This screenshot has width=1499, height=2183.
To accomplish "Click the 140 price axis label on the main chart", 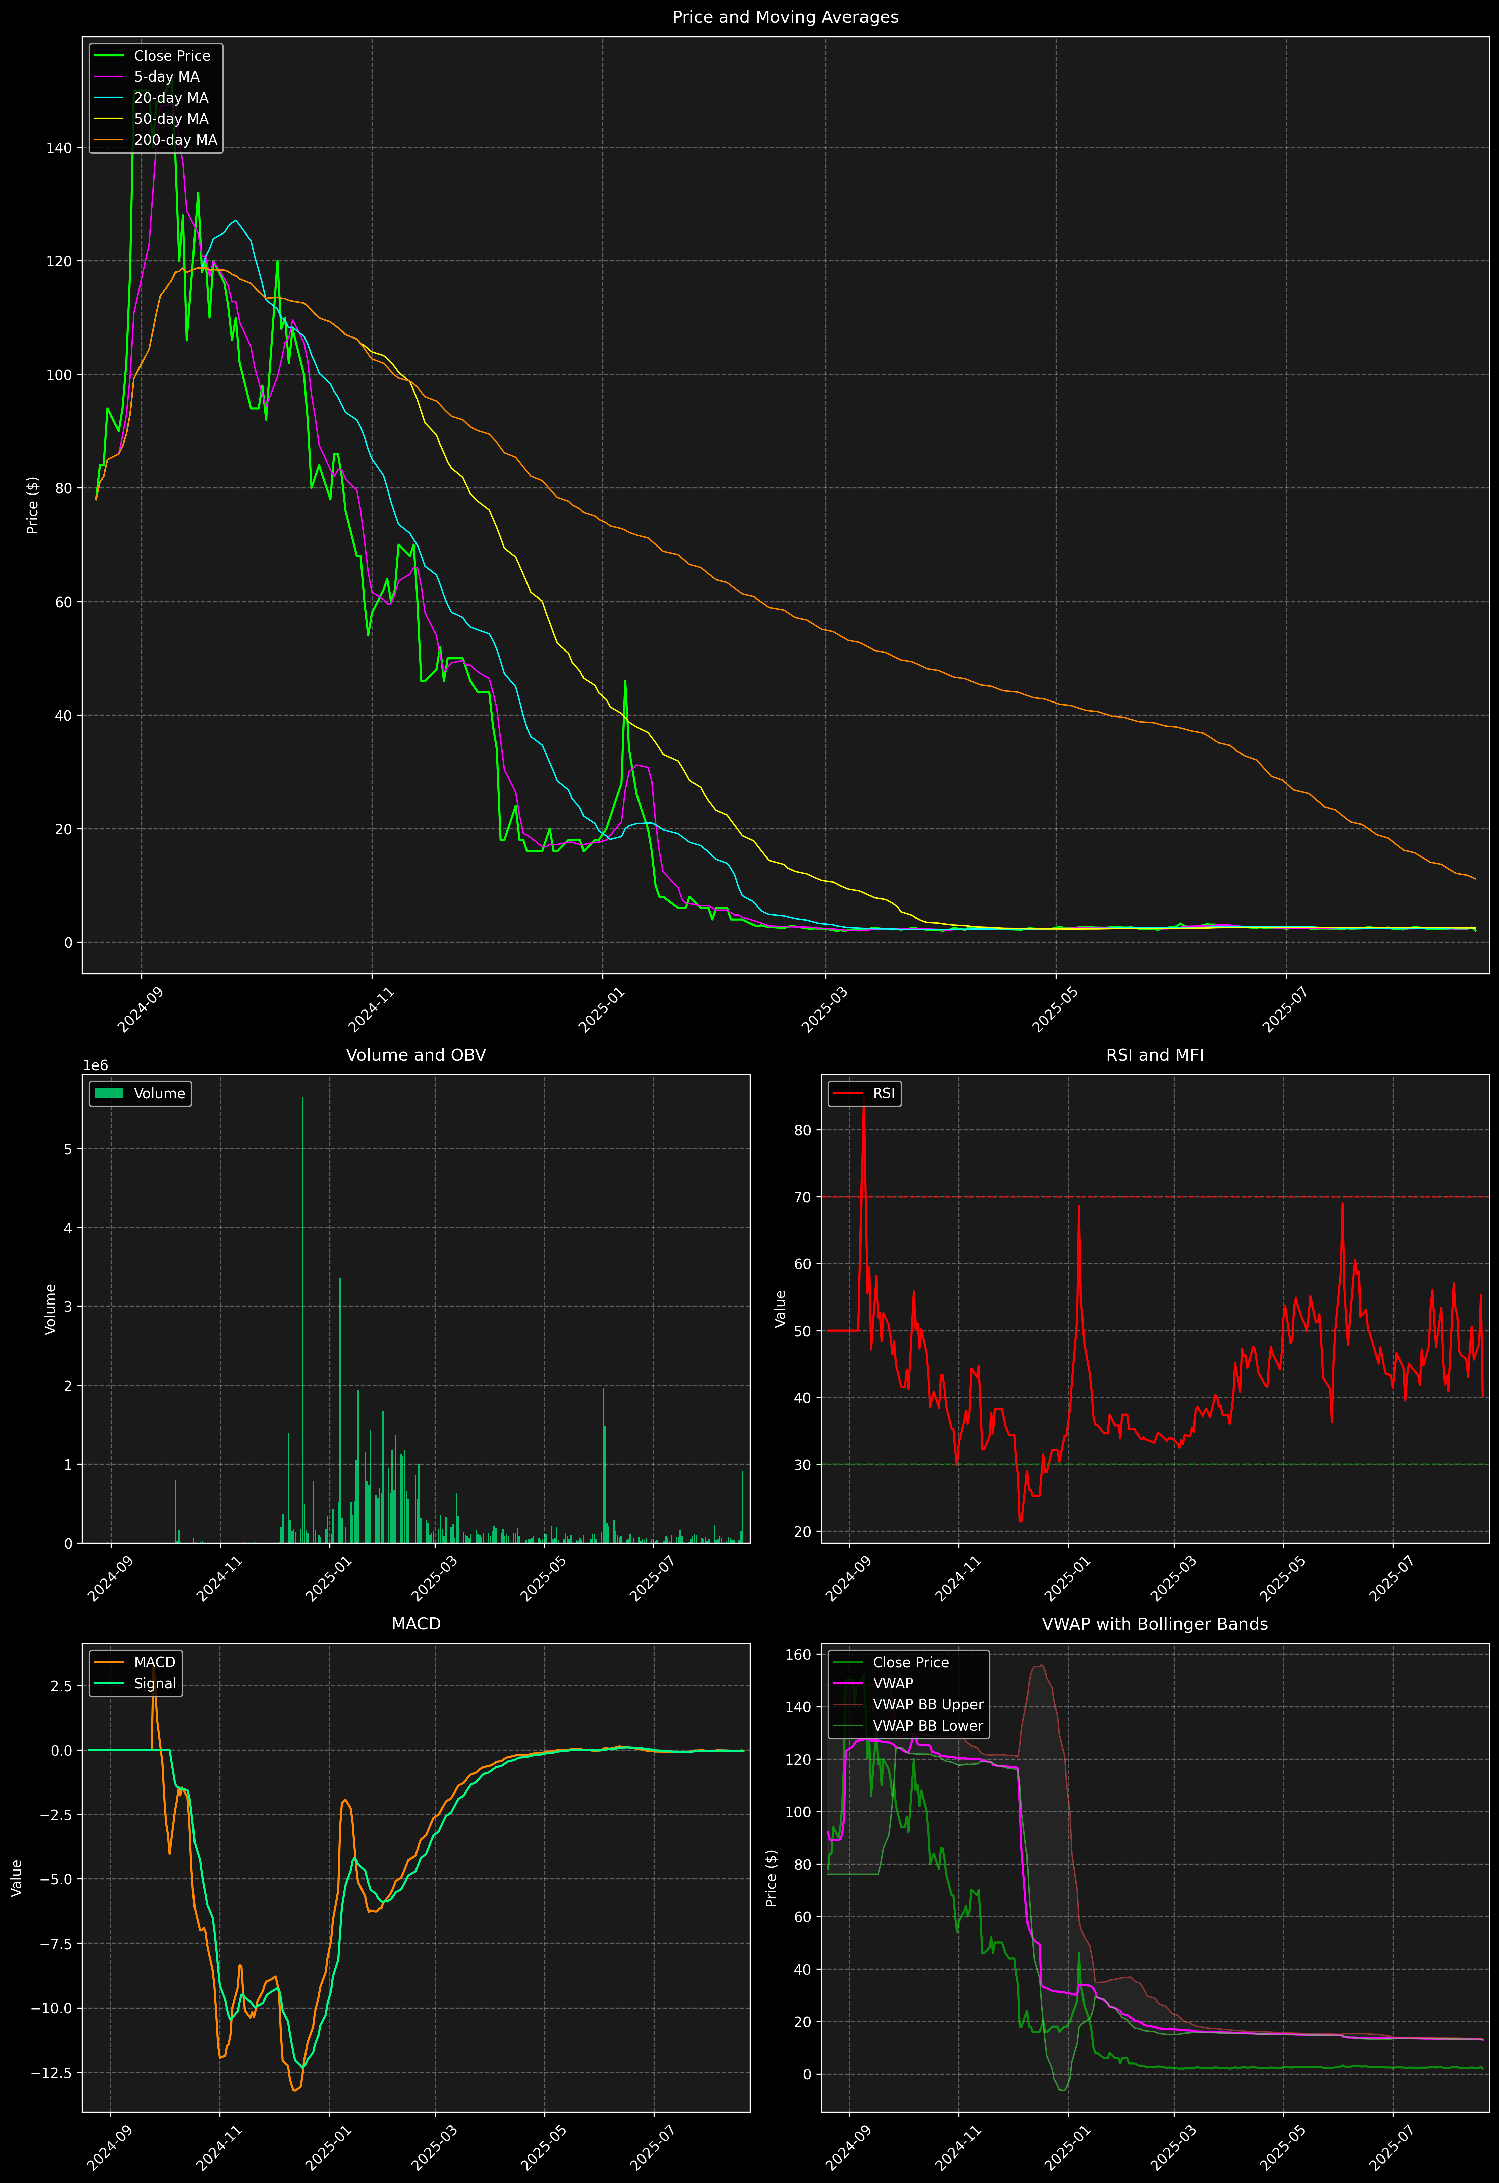I will (x=58, y=148).
